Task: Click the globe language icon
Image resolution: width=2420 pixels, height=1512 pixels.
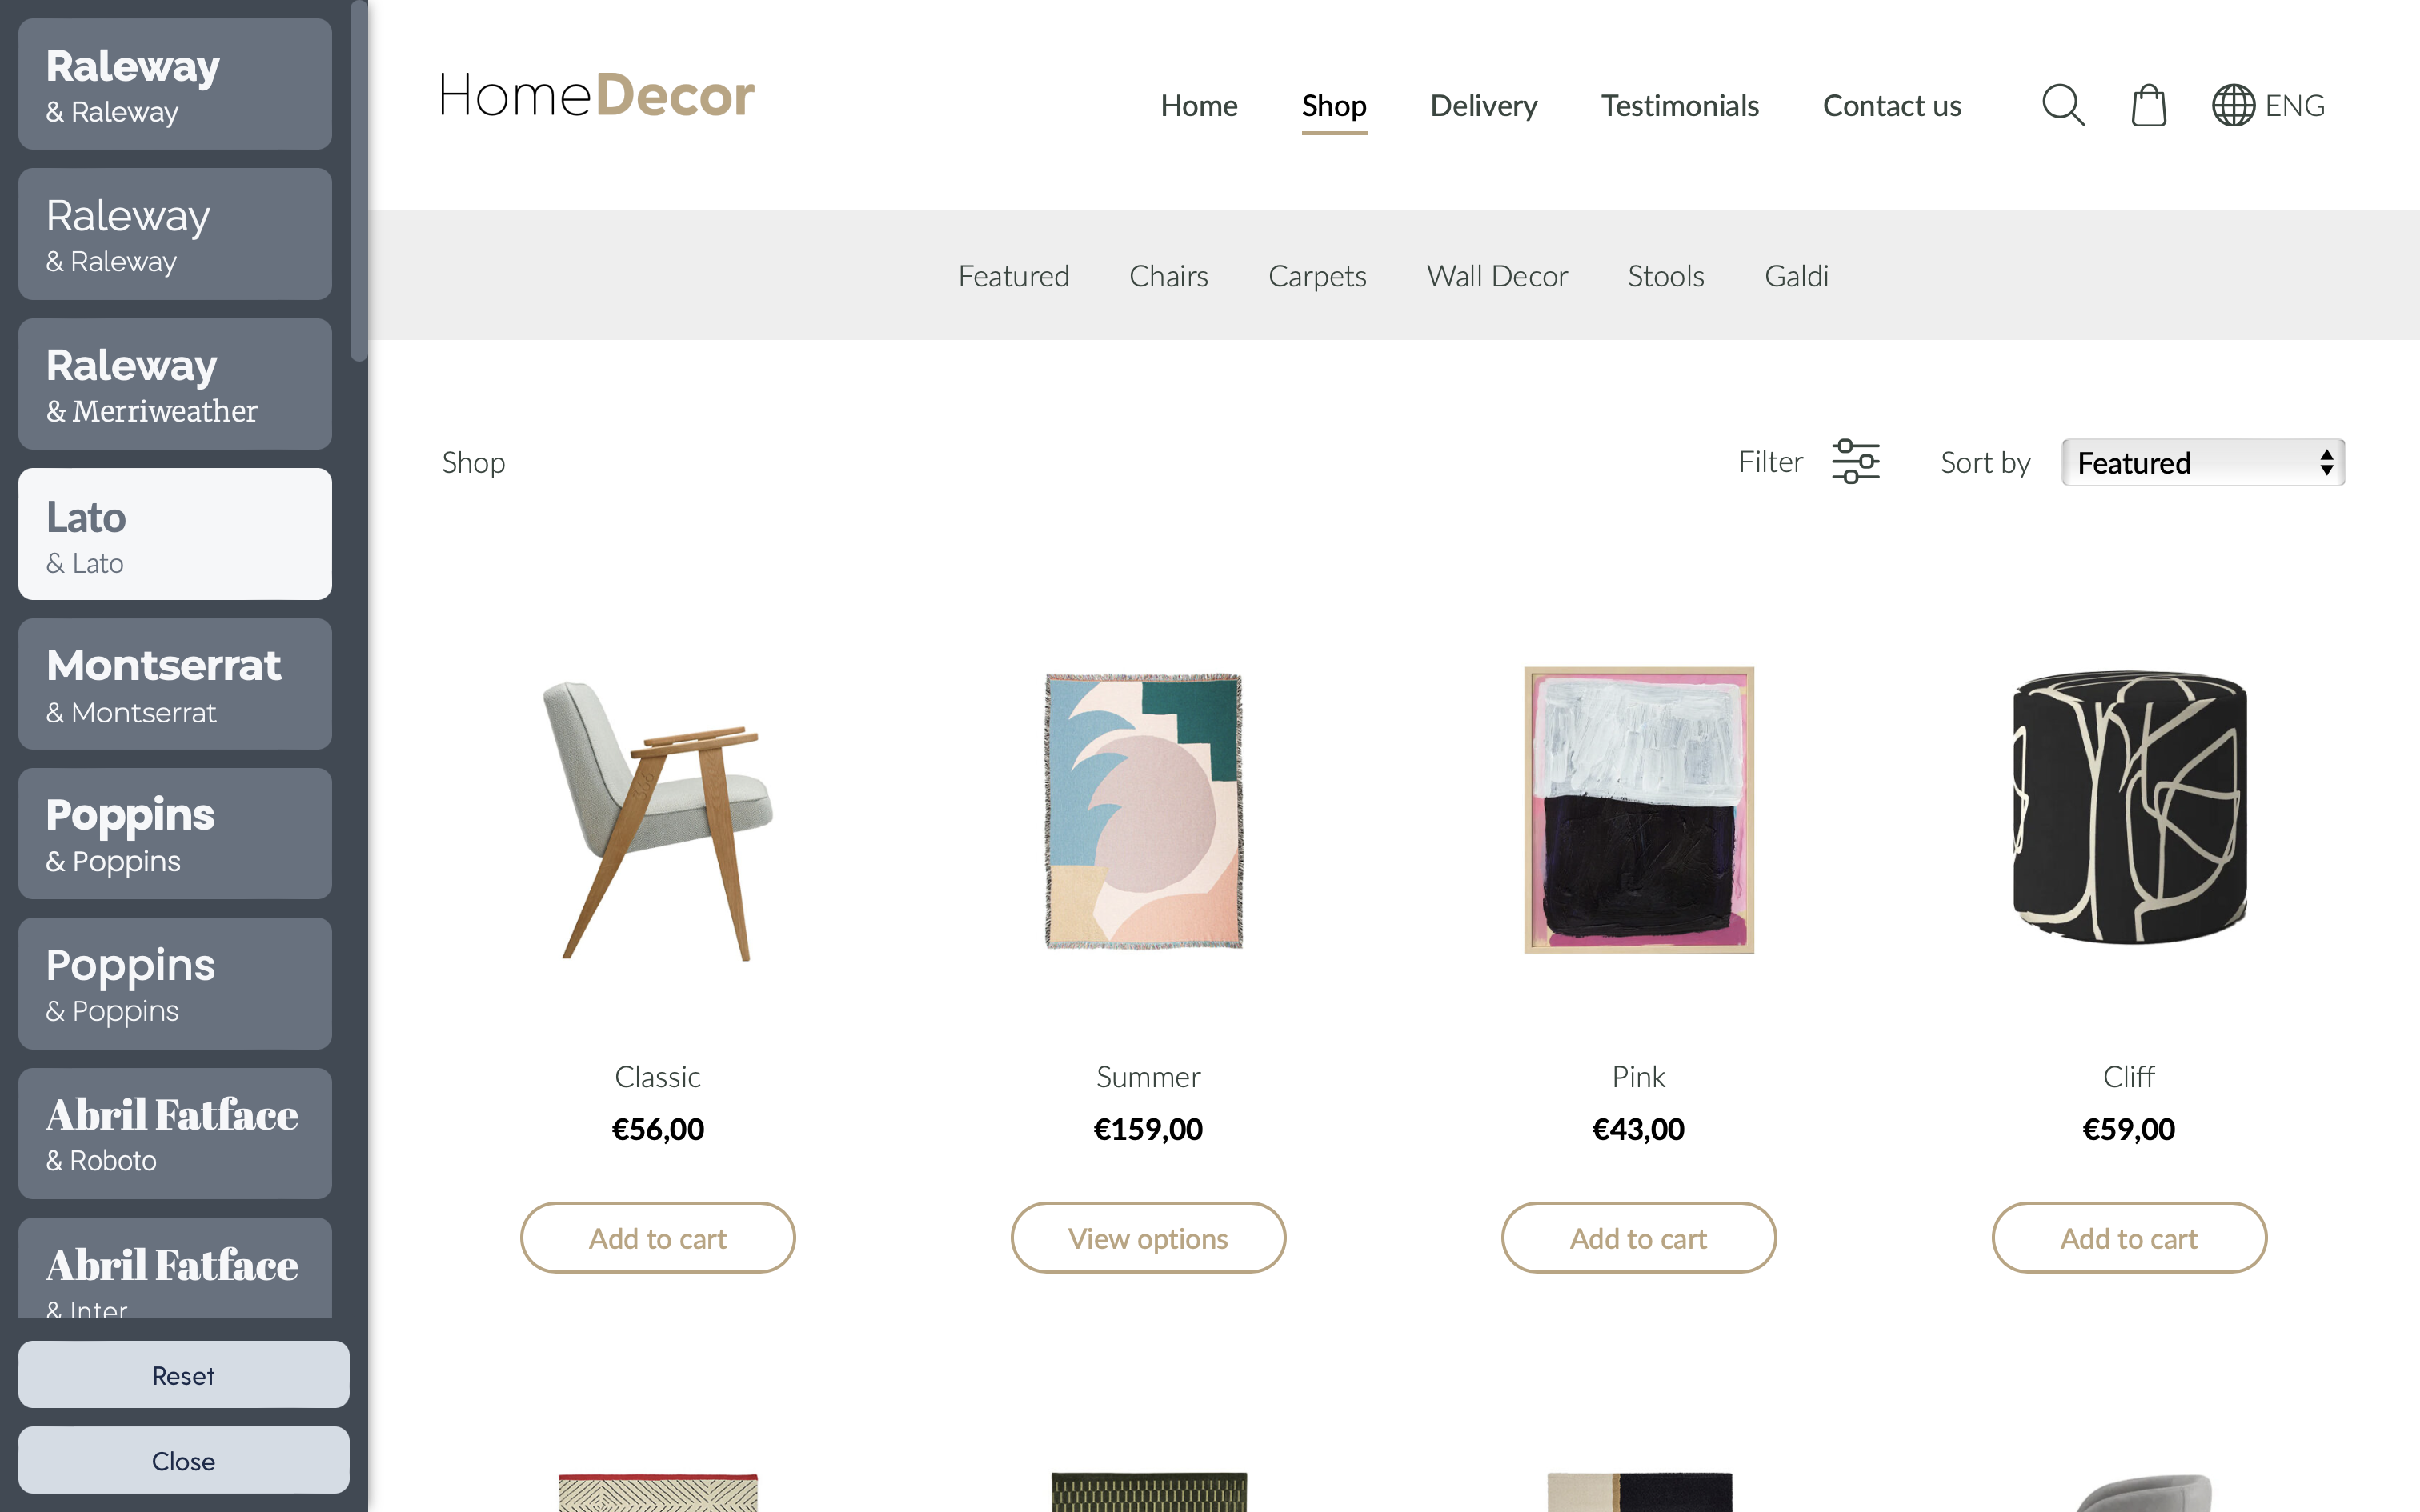Action: tap(2232, 105)
